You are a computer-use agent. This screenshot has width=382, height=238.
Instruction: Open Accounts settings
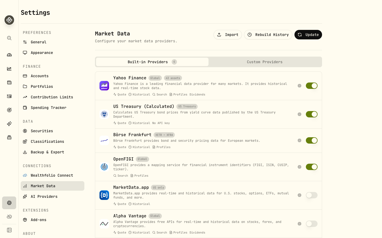coord(53,76)
